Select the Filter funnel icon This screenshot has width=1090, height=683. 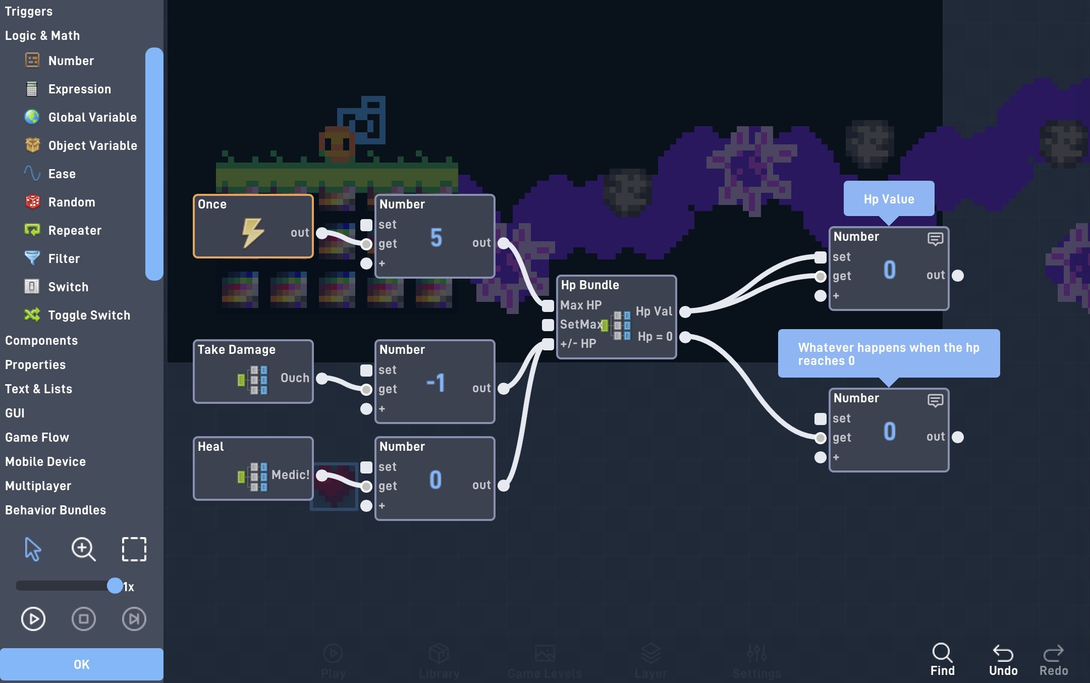click(32, 258)
